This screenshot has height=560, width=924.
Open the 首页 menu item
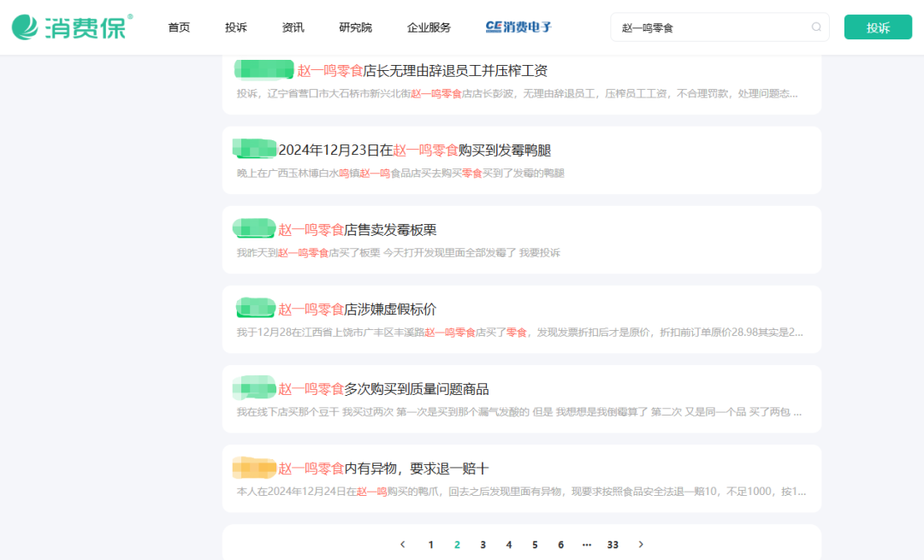179,27
